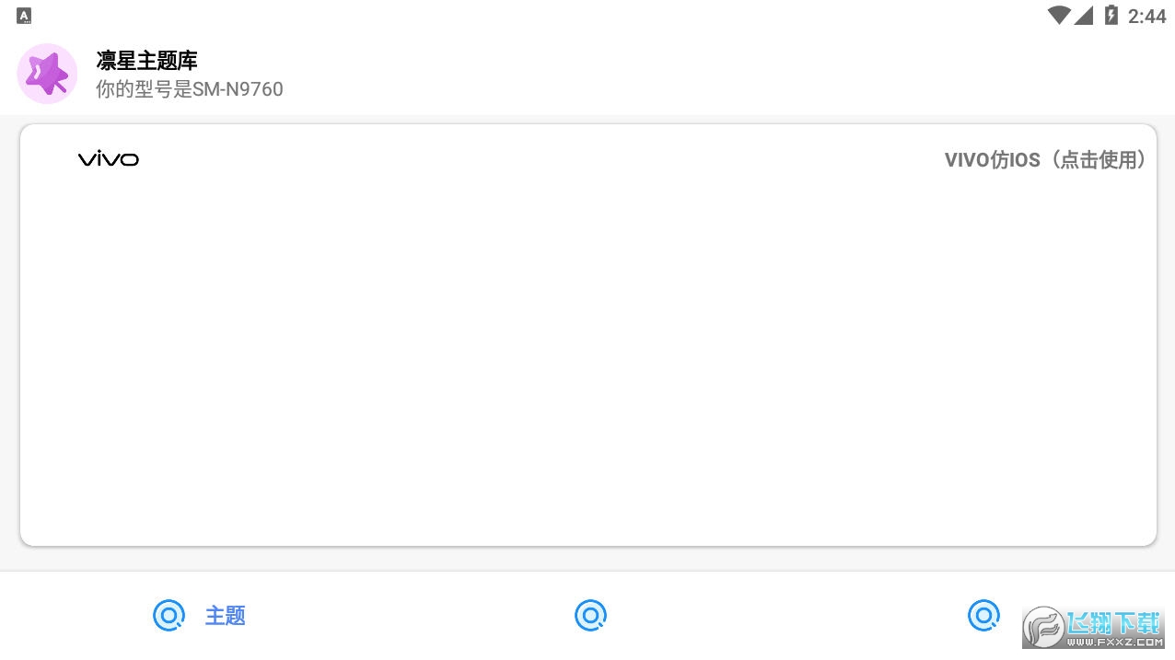Tap the cellular signal status icon
Image resolution: width=1175 pixels, height=660 pixels.
point(1084,15)
